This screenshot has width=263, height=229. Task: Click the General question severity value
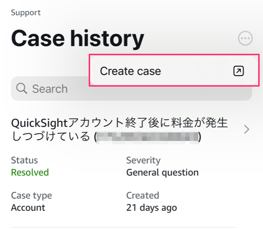[x=162, y=172]
